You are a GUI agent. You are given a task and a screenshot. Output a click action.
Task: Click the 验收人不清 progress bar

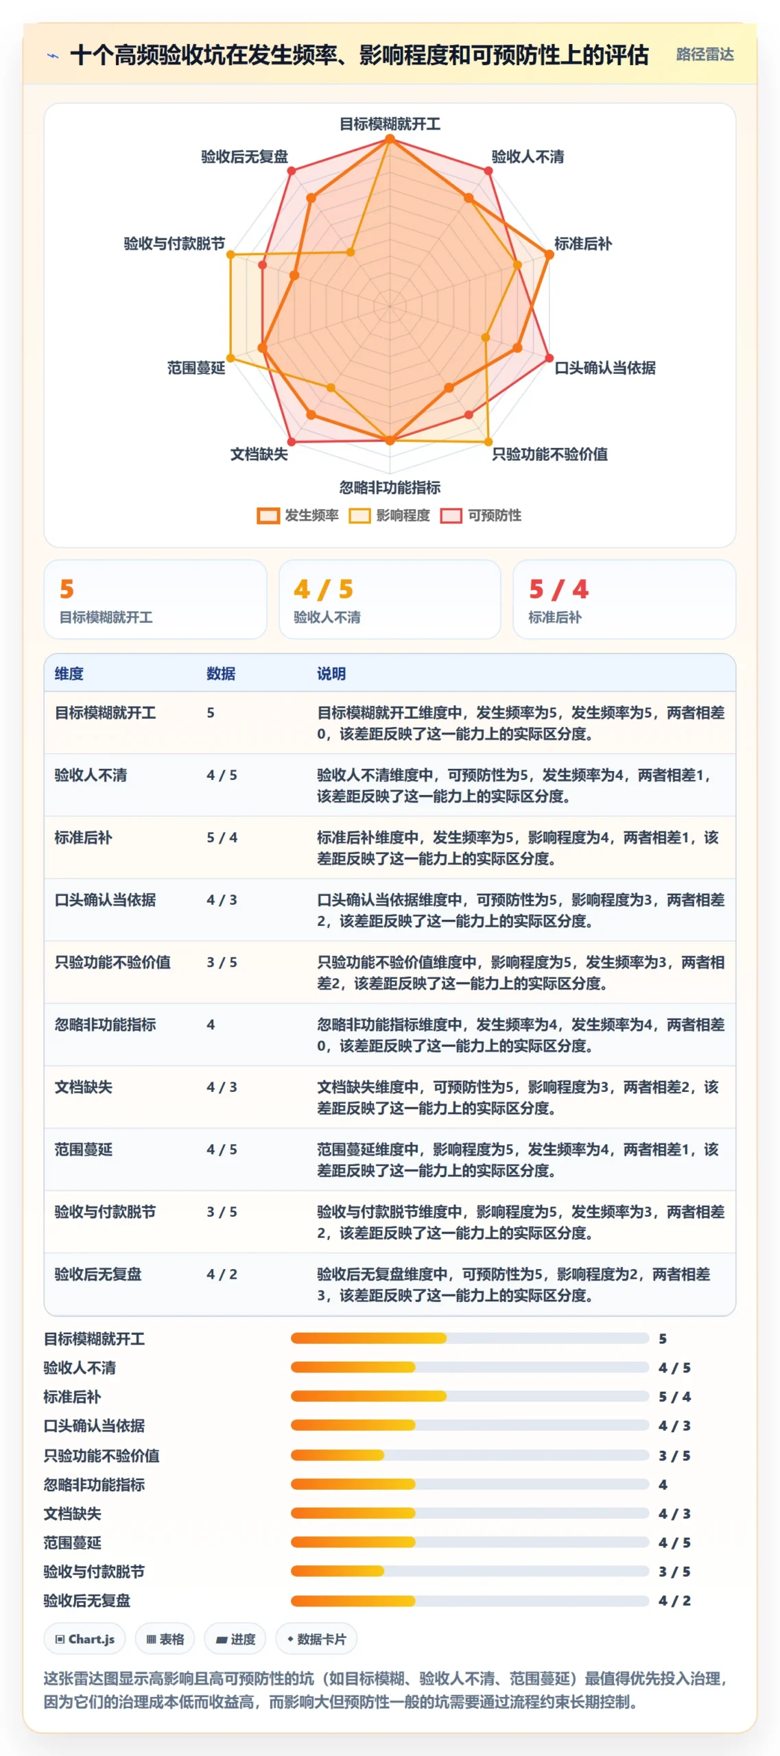point(469,1367)
